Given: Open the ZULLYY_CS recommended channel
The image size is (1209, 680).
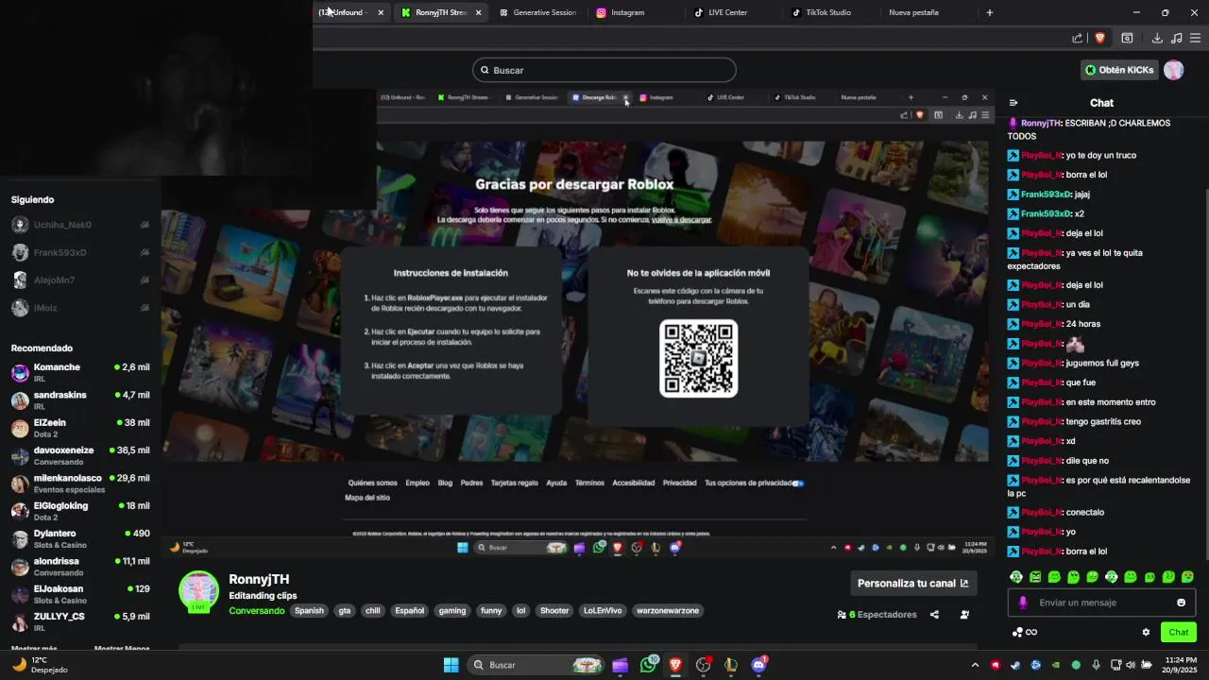Looking at the screenshot, I should 80,621.
